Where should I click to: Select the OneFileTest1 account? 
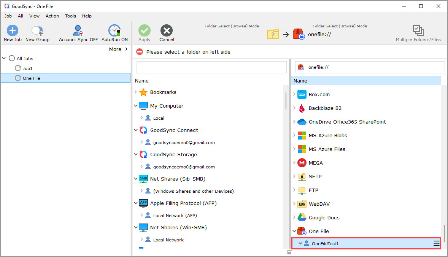366,243
